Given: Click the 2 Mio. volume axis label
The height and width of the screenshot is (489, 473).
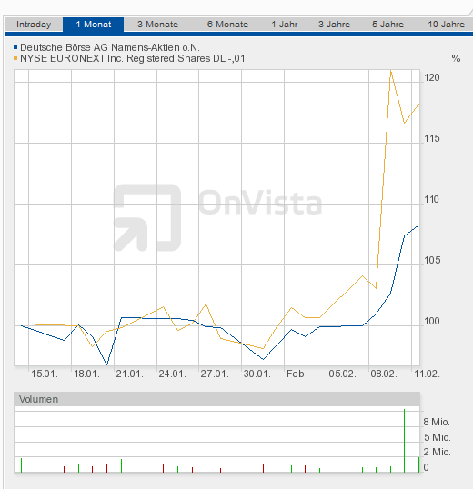Looking at the screenshot, I should (x=437, y=452).
